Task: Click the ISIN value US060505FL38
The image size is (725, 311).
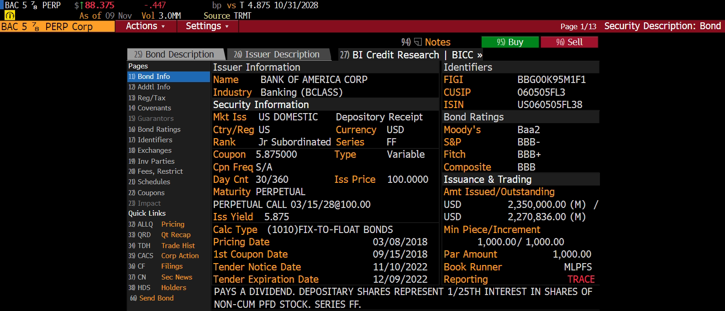Action: [550, 105]
